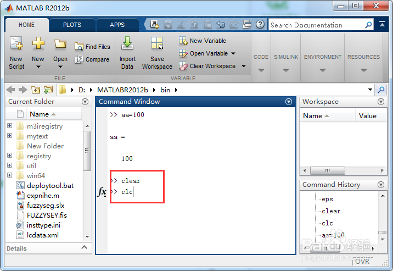Viewport: 393px width, 271px height.
Task: Create a New Variable
Action: click(x=203, y=41)
